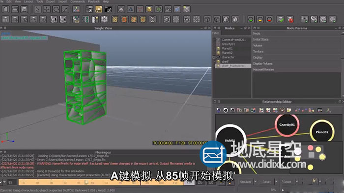Expand the character node in Nodes tree
The image size is (344, 193).
214,57
